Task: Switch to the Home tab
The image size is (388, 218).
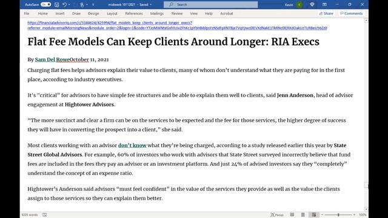Action: [43, 13]
